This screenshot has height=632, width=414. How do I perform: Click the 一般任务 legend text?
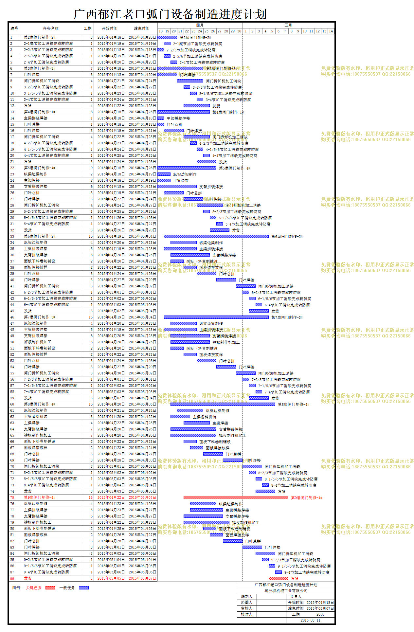coord(67,588)
